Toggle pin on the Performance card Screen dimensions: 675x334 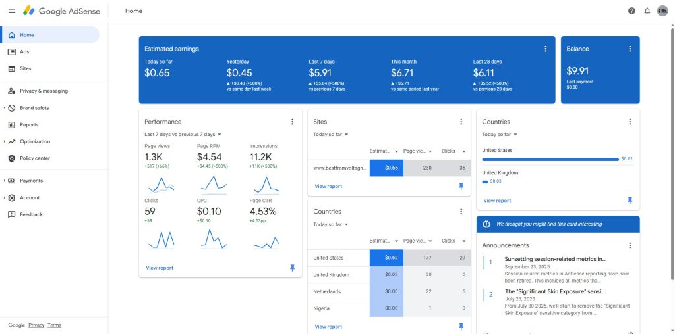(x=292, y=268)
